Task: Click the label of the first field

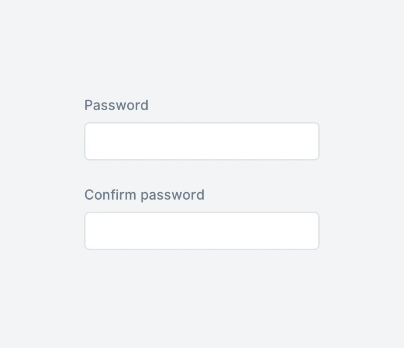Action: point(116,105)
